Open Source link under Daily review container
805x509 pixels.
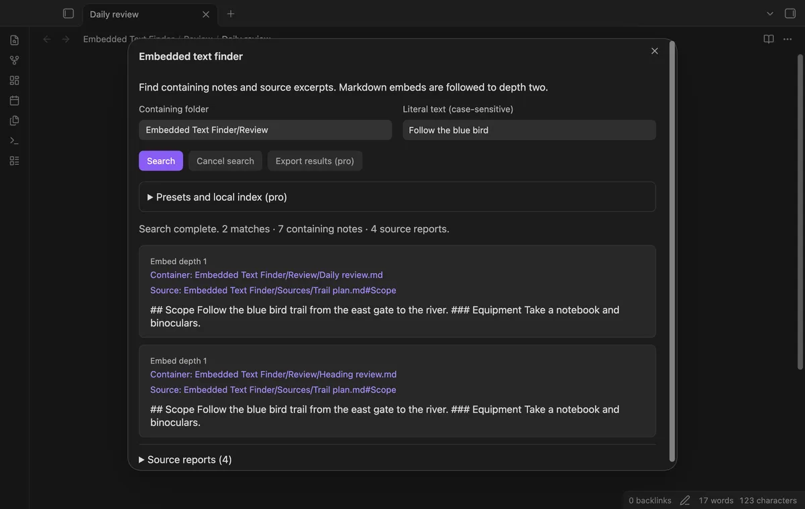tap(273, 290)
